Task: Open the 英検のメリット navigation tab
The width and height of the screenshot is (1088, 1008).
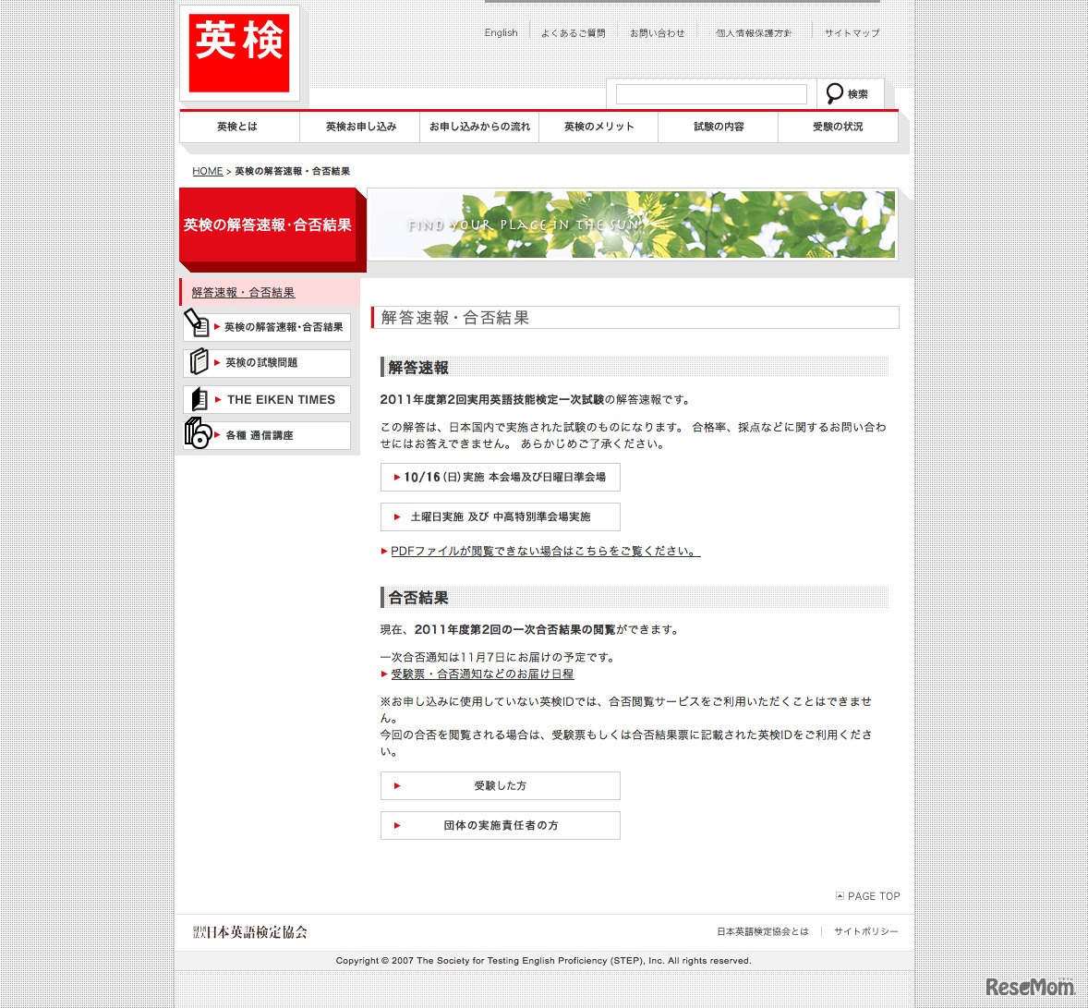Action: click(x=598, y=127)
